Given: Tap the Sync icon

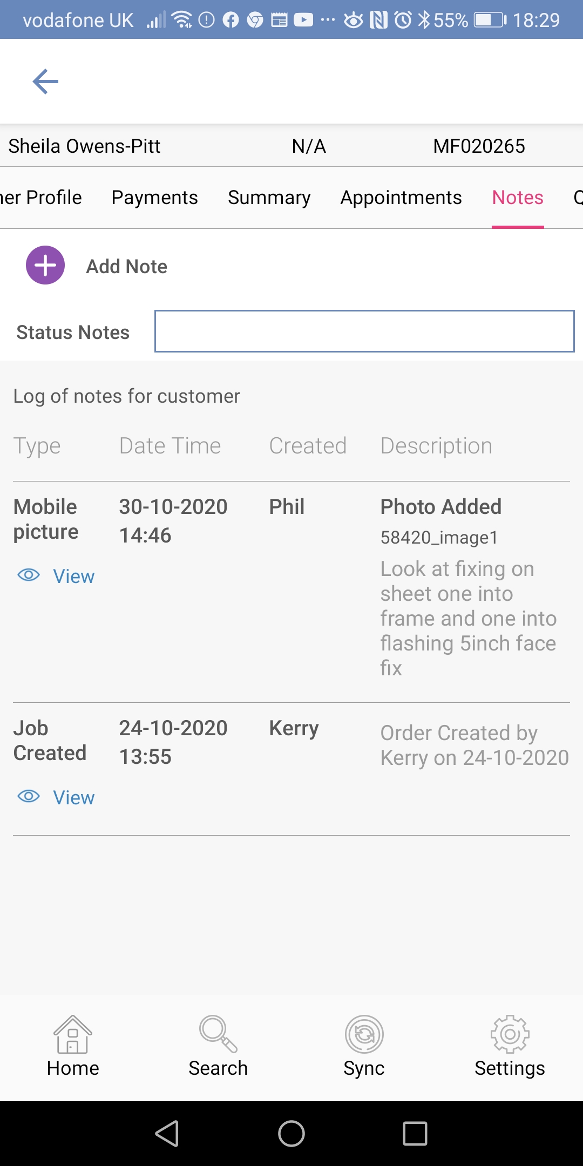Looking at the screenshot, I should click(x=364, y=1034).
